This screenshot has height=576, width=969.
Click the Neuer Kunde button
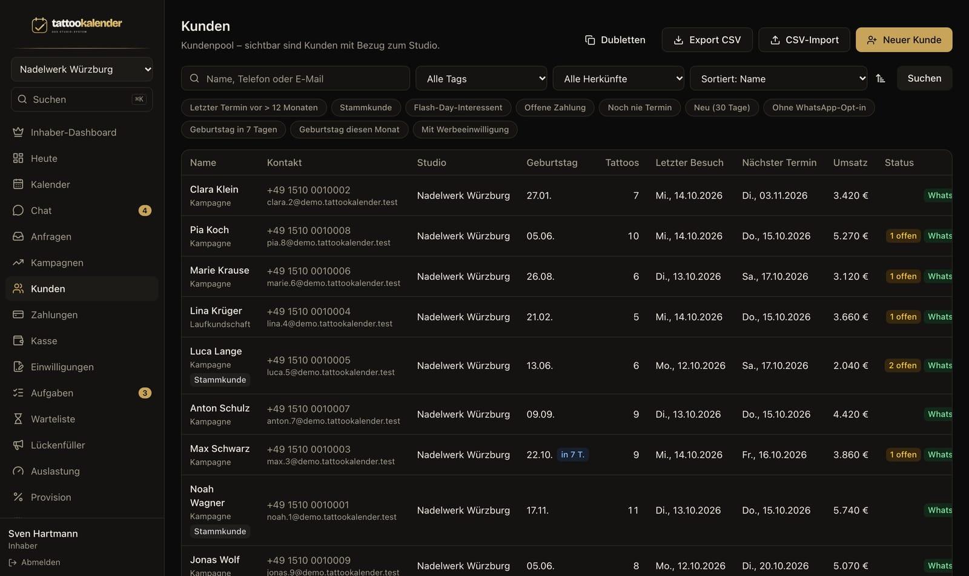[904, 39]
